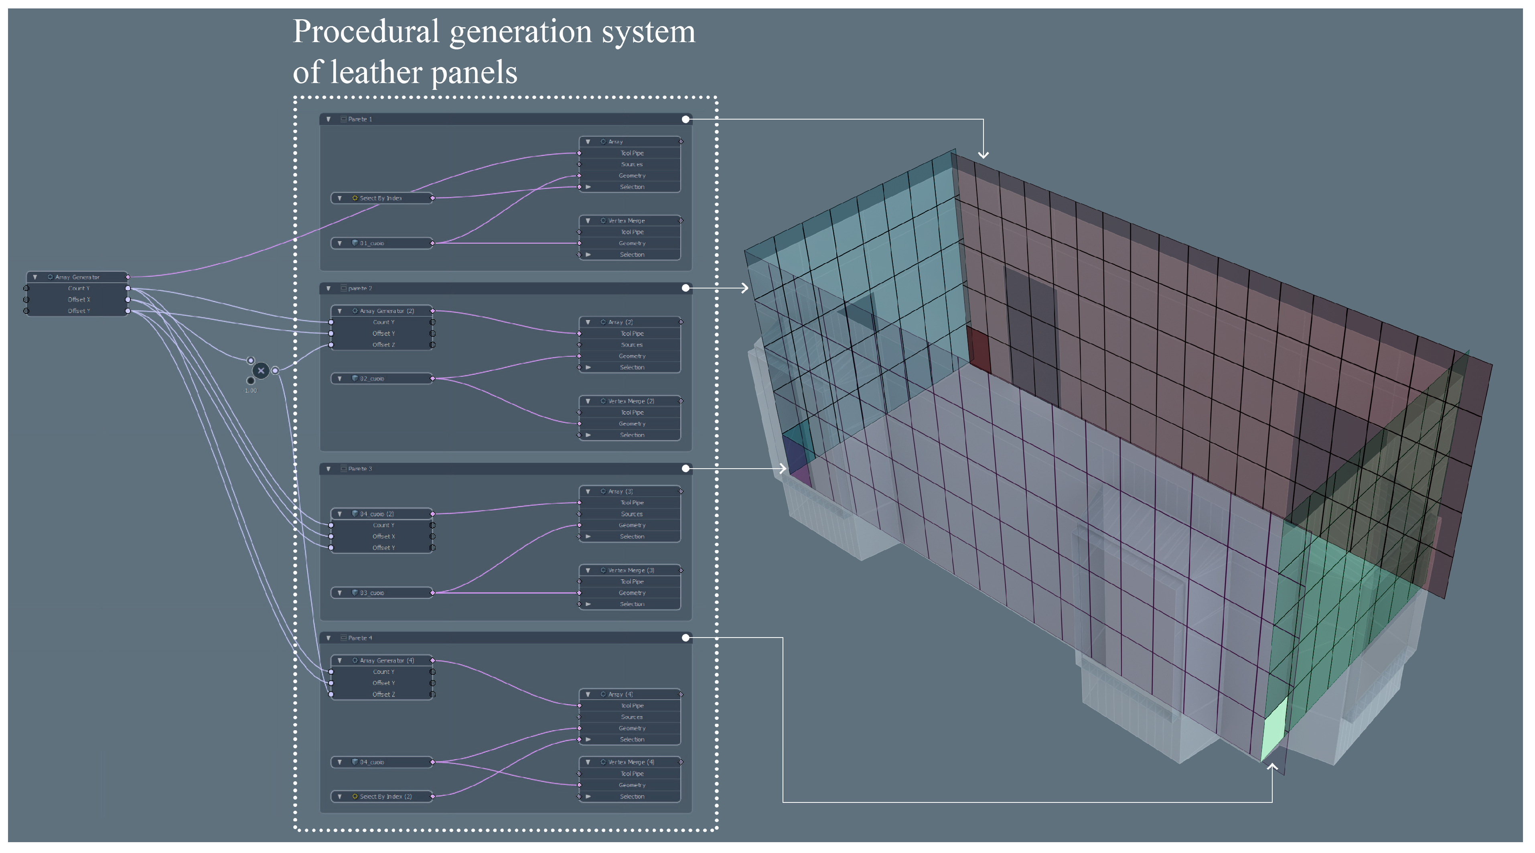1535x853 pixels.
Task: Click the Tool Pipe row in Array (2)
Action: (x=632, y=334)
